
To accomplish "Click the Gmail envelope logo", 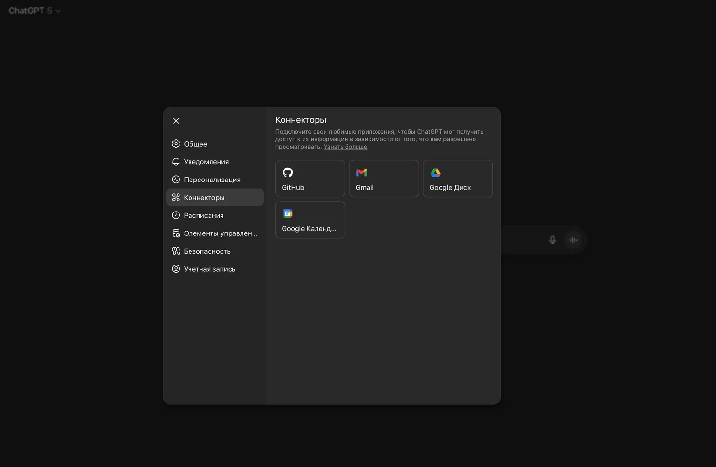I will coord(361,172).
